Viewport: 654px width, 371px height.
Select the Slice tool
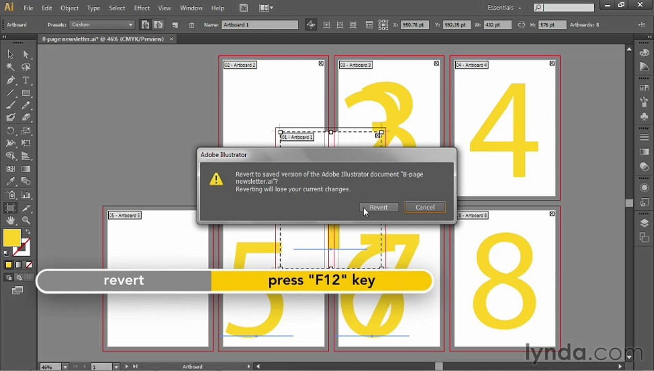(26, 208)
